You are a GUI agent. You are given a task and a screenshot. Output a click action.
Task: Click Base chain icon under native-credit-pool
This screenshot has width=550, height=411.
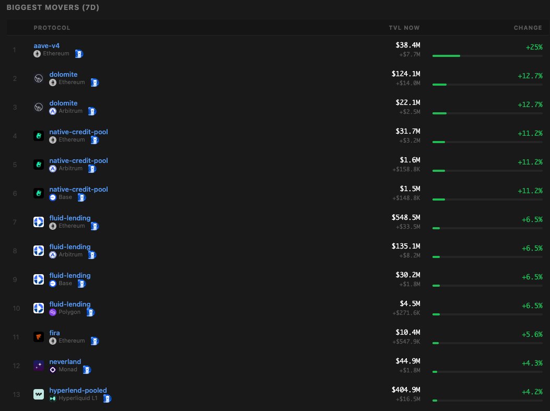pos(53,197)
